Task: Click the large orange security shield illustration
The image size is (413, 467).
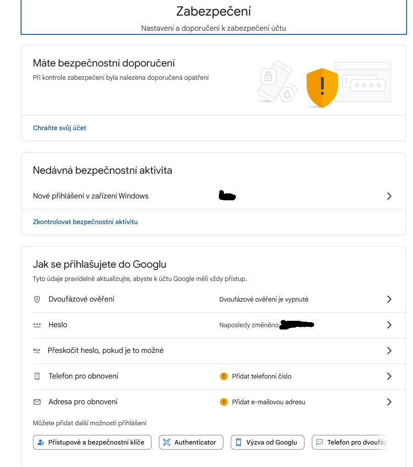Action: (x=322, y=88)
